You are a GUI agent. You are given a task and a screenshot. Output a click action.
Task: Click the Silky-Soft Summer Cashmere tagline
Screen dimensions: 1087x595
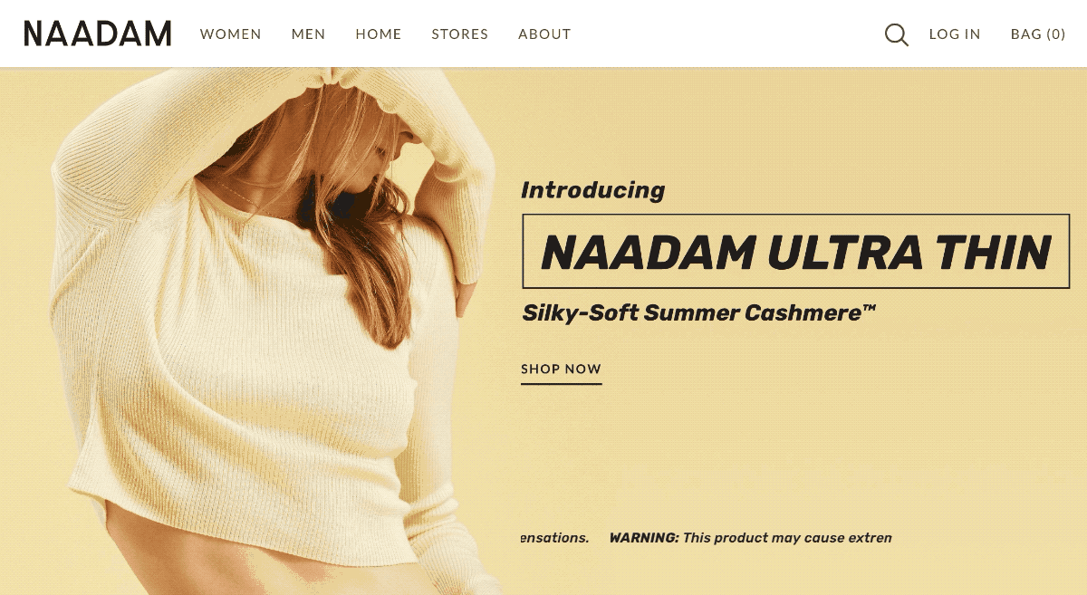pyautogui.click(x=693, y=313)
